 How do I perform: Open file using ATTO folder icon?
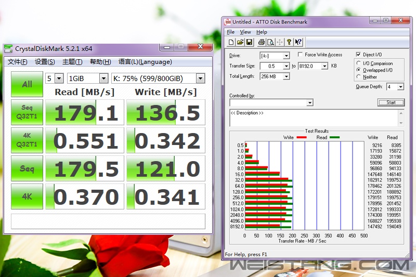pyautogui.click(x=240, y=42)
